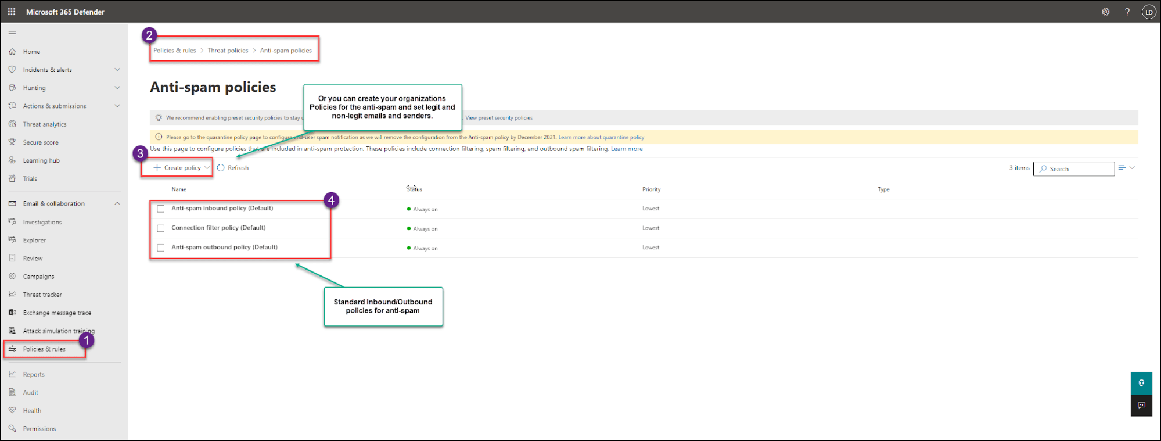Open the settings gear icon
The image size is (1161, 441).
click(1106, 12)
